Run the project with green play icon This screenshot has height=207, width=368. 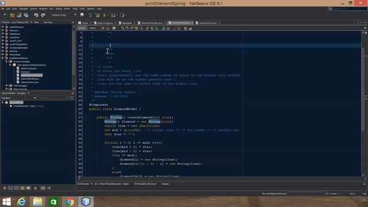(x=105, y=16)
